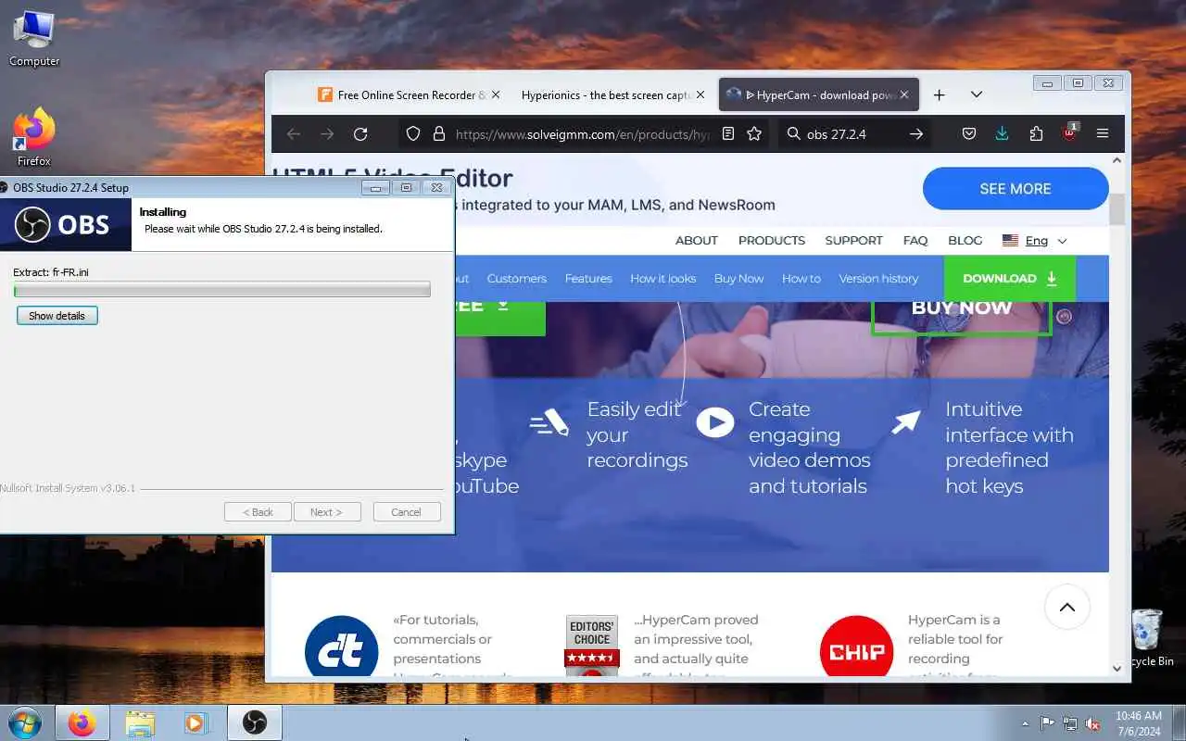Click Show details in OBS setup
Screen dimensions: 1186x741
tap(57, 316)
